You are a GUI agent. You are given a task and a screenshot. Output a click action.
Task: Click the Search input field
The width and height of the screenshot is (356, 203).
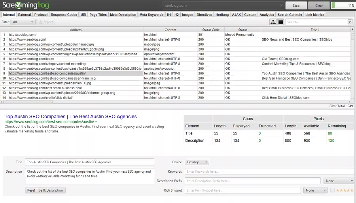[316, 22]
